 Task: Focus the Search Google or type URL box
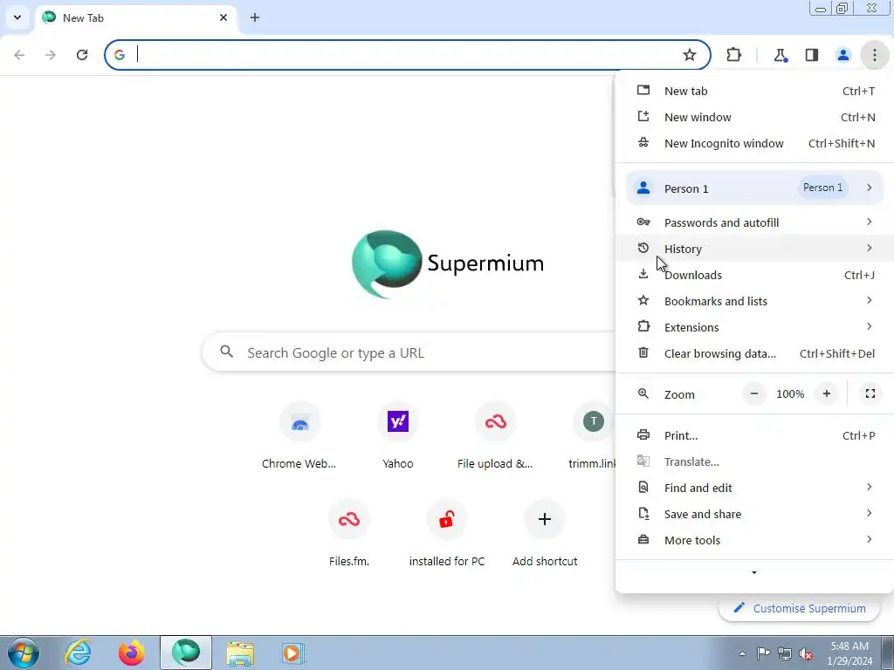click(x=408, y=352)
